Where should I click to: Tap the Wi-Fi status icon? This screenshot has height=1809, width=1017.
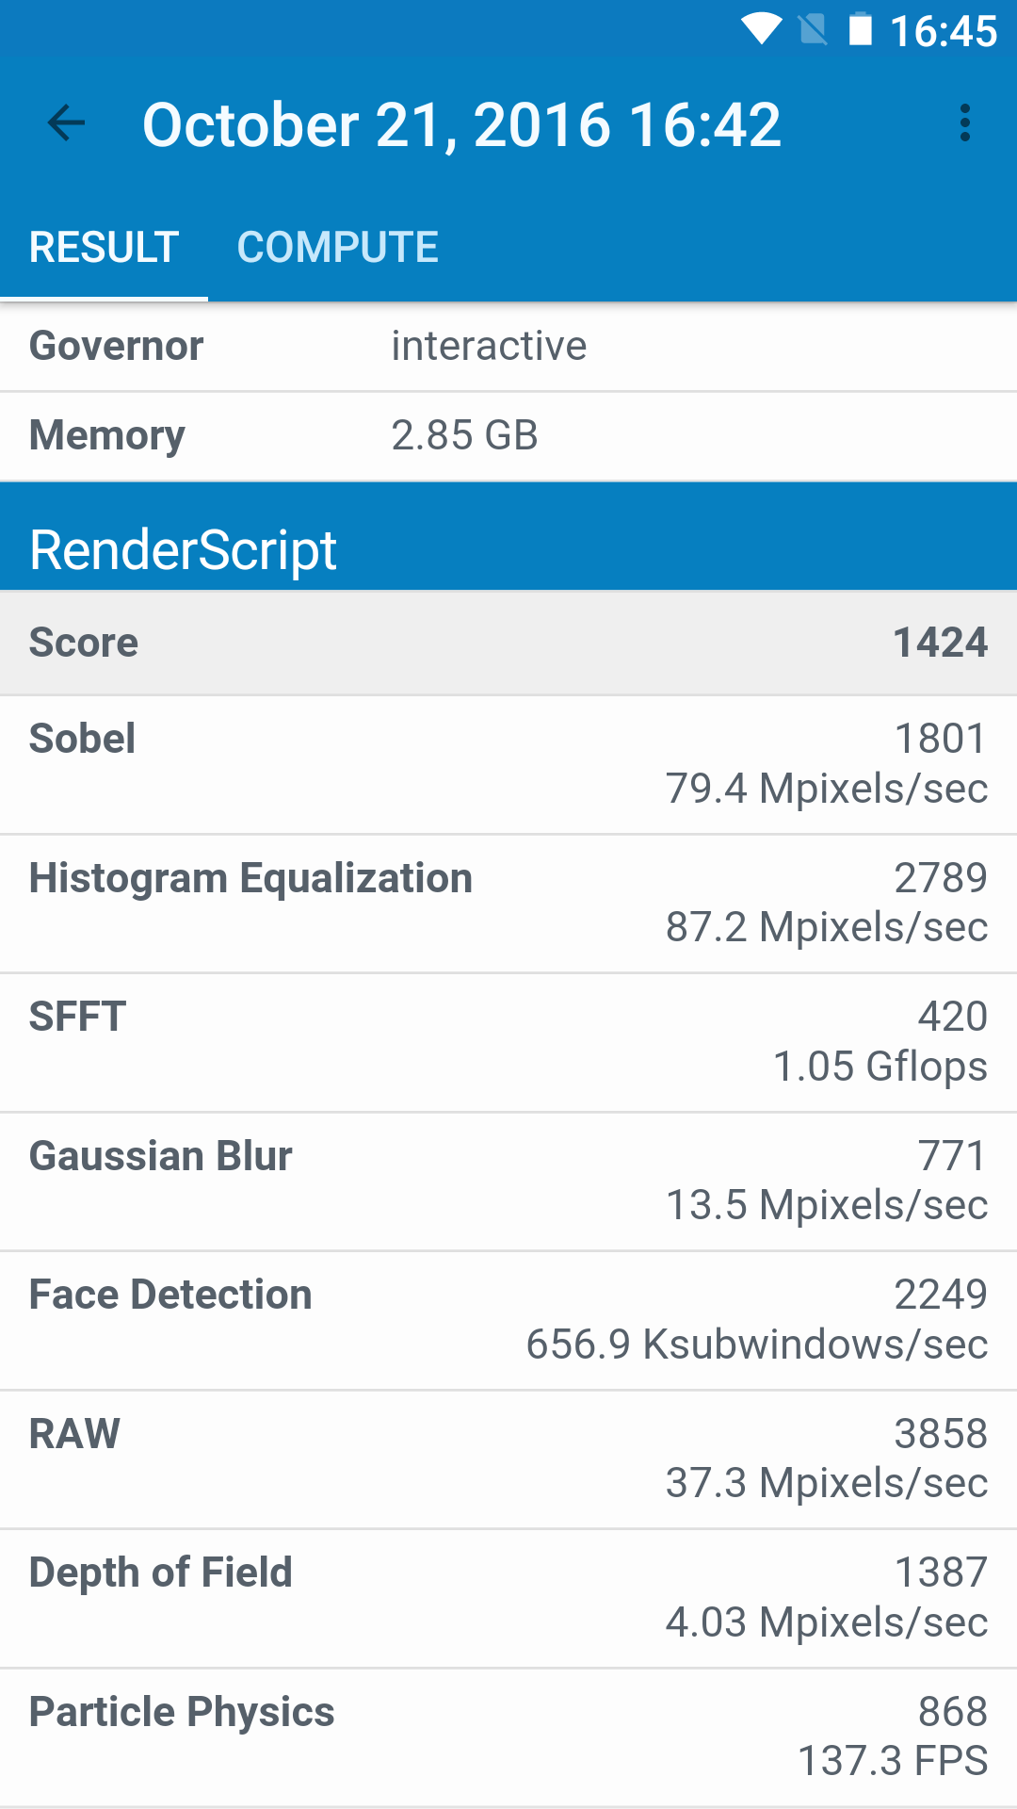point(761,29)
